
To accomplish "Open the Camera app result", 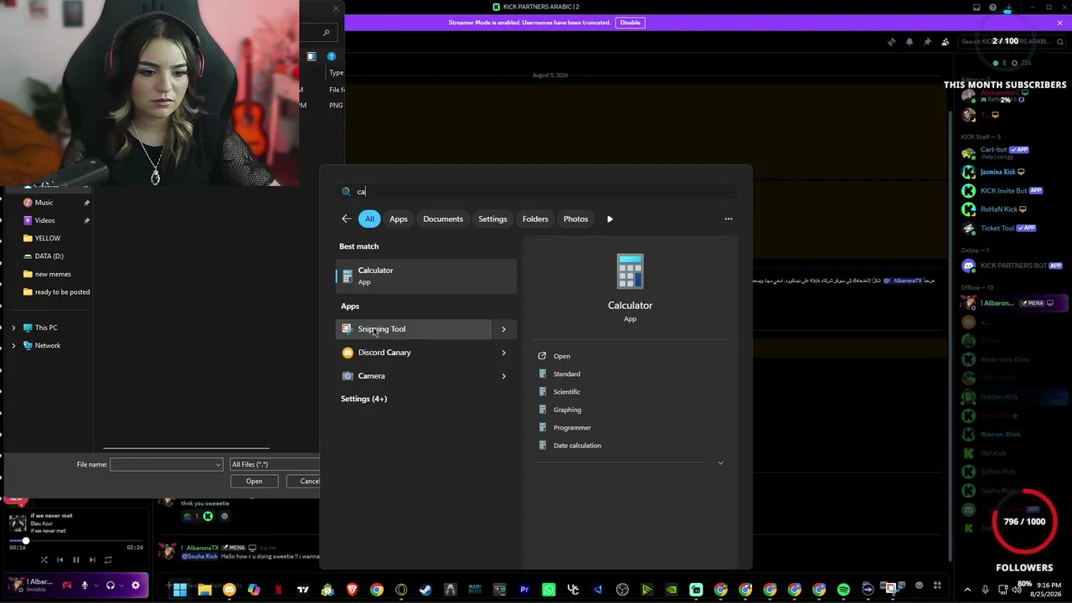I will (413, 376).
